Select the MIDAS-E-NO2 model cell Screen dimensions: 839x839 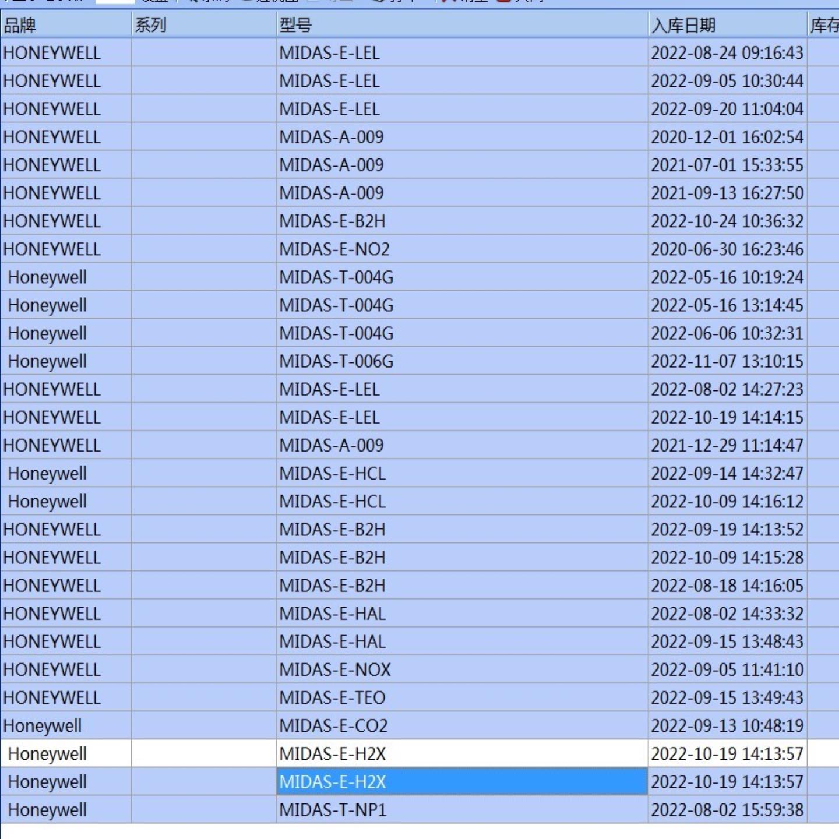462,249
